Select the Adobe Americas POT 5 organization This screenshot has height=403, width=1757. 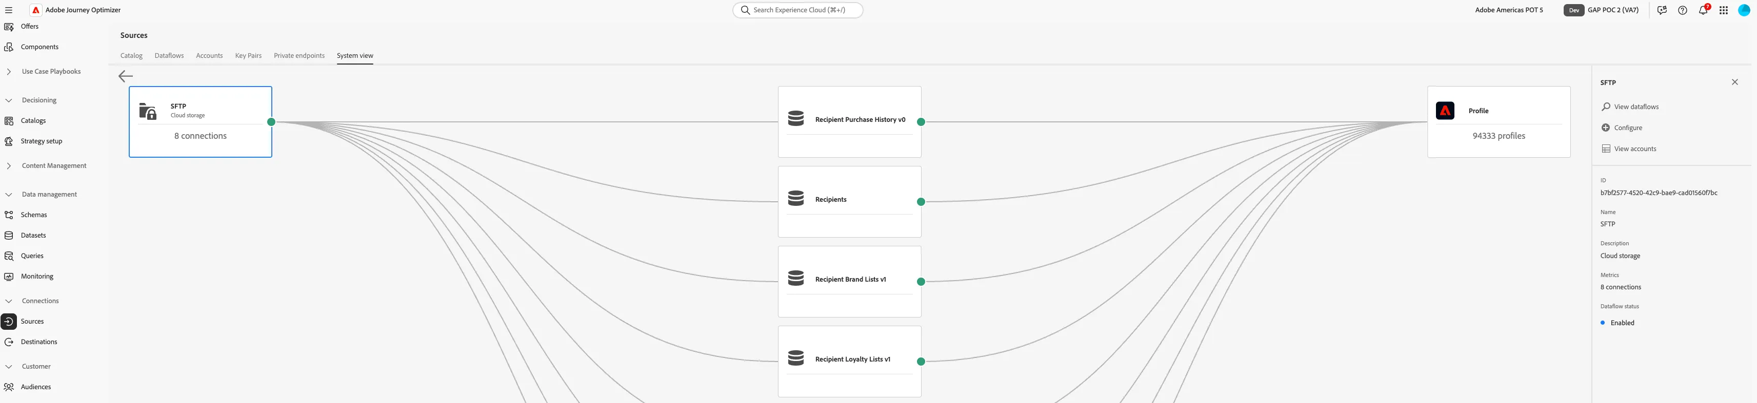tap(1509, 10)
